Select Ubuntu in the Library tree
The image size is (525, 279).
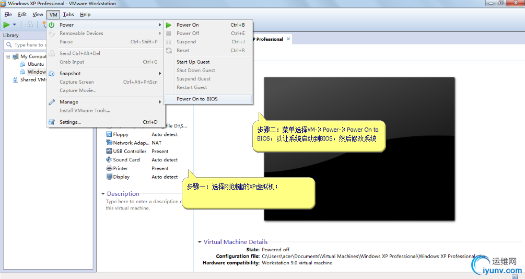click(36, 64)
